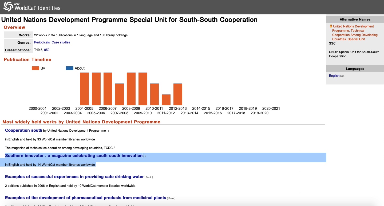Screen dimensions: 384x206
Task: Click the 2009-2010 timeline bar
Action: point(143,89)
